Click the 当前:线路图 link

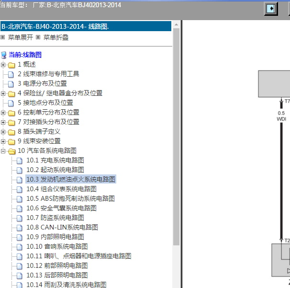(25, 55)
